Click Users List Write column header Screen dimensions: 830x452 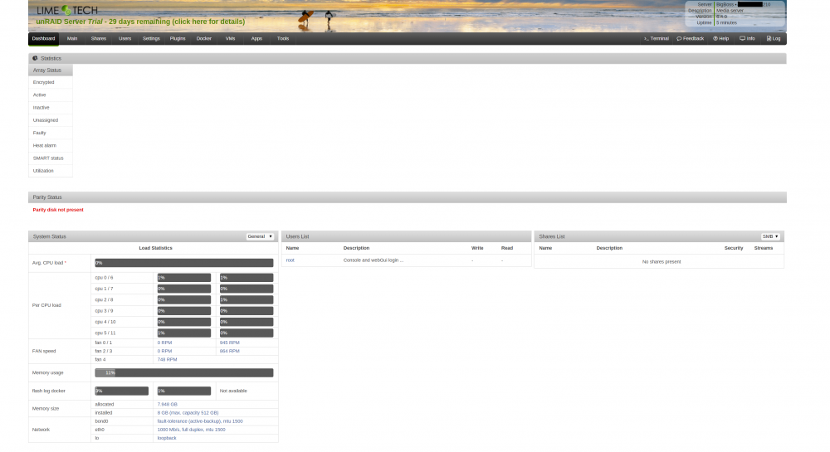[x=477, y=248]
